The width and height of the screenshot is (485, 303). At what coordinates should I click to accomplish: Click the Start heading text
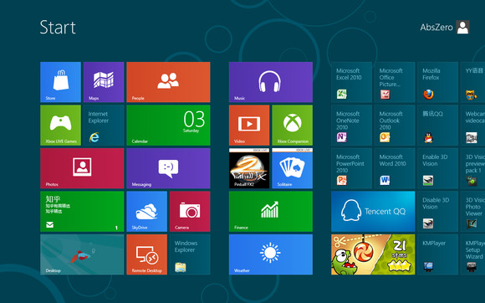[x=58, y=28]
